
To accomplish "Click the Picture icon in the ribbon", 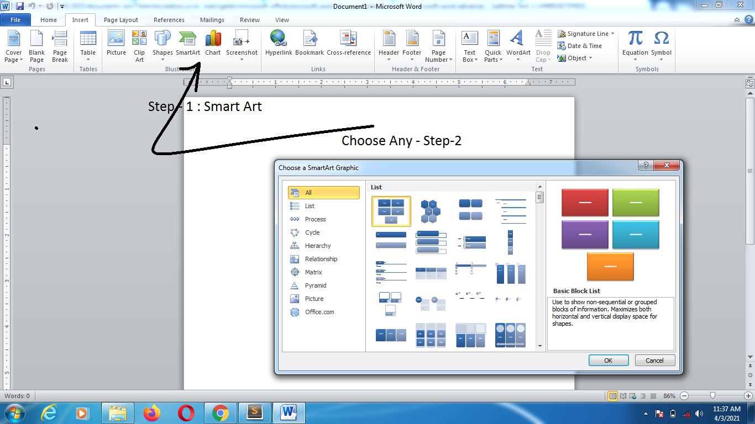I will (x=116, y=44).
